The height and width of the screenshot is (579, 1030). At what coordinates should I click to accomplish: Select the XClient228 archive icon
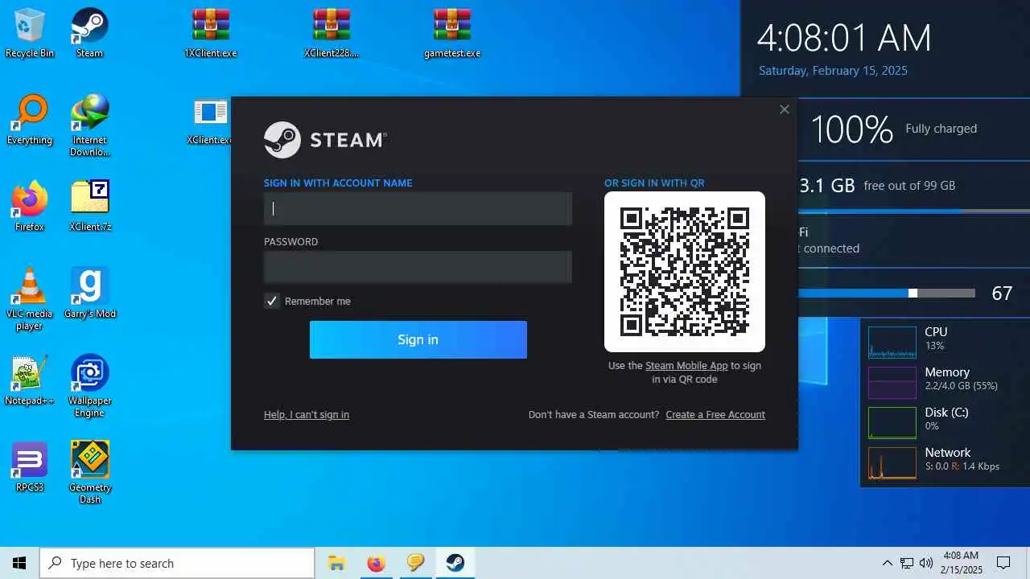pos(332,33)
